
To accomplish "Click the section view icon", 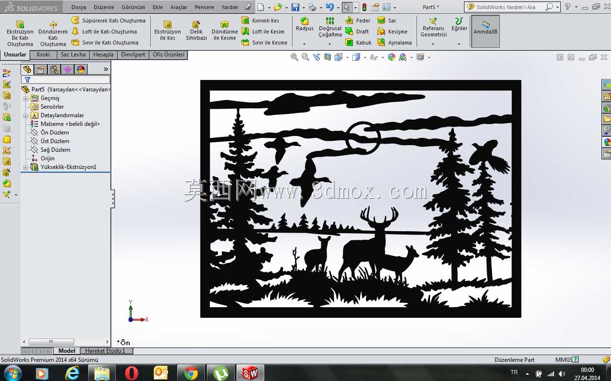I will coord(328,57).
